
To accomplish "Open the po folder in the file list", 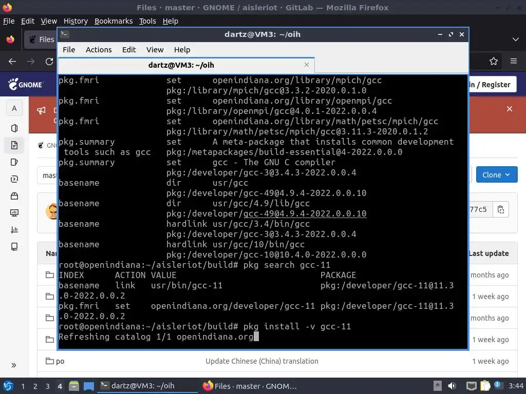I will point(60,361).
